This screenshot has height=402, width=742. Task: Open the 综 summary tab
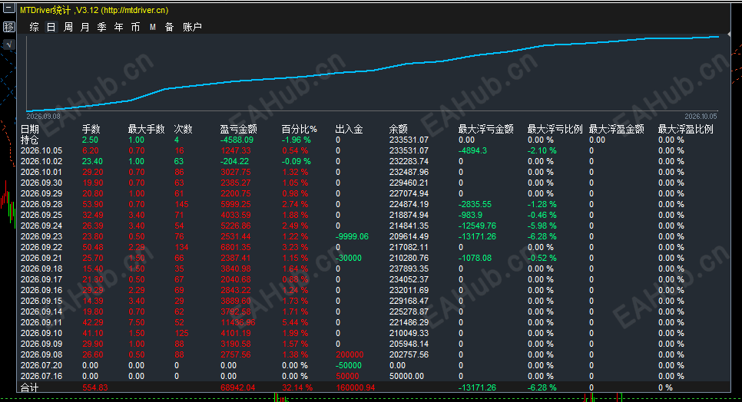coord(34,27)
